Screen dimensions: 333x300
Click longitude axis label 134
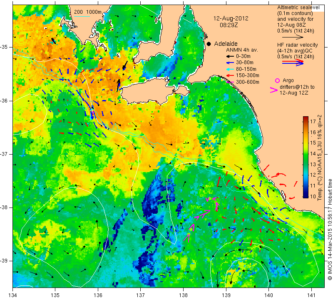tap(13, 295)
